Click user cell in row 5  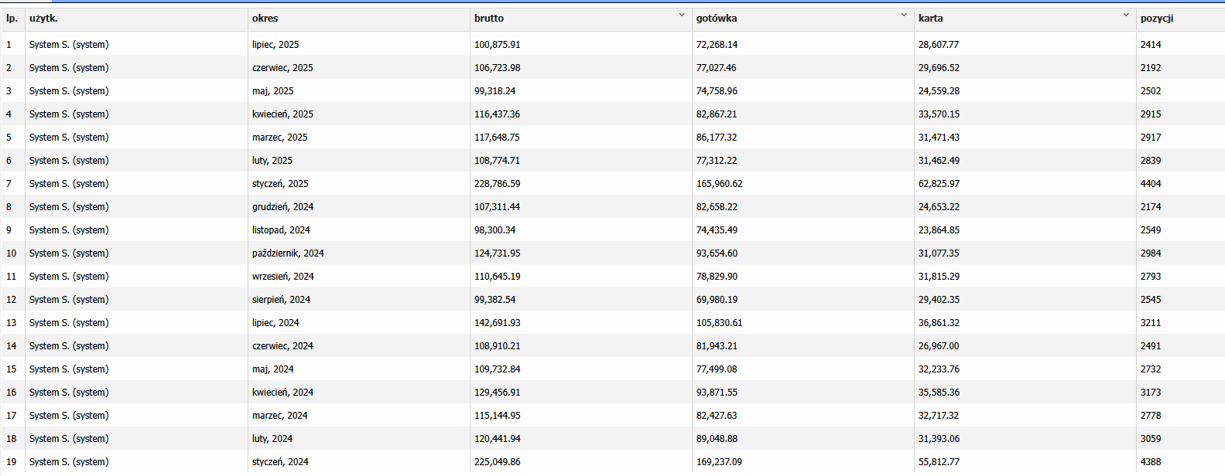(x=69, y=138)
